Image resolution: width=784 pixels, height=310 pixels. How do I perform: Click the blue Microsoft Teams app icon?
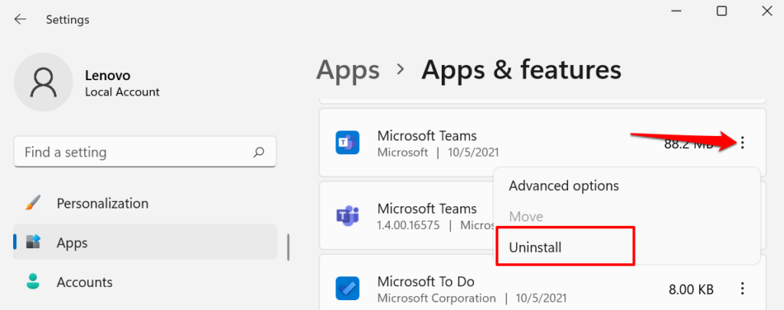(x=348, y=144)
